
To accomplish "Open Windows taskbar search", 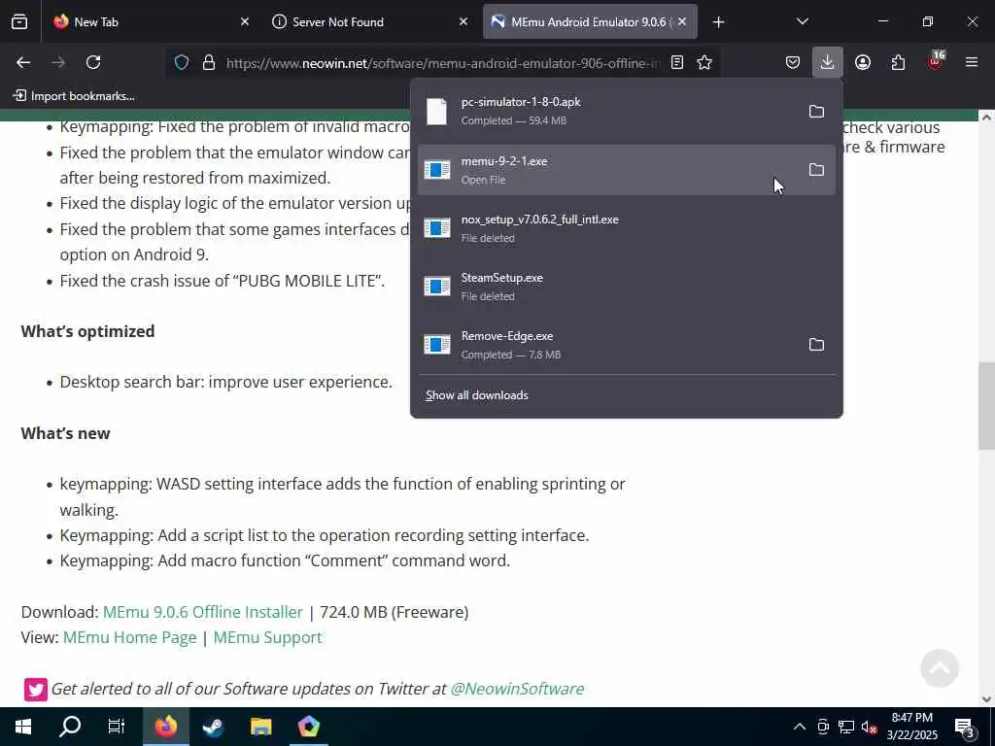I will tap(70, 727).
